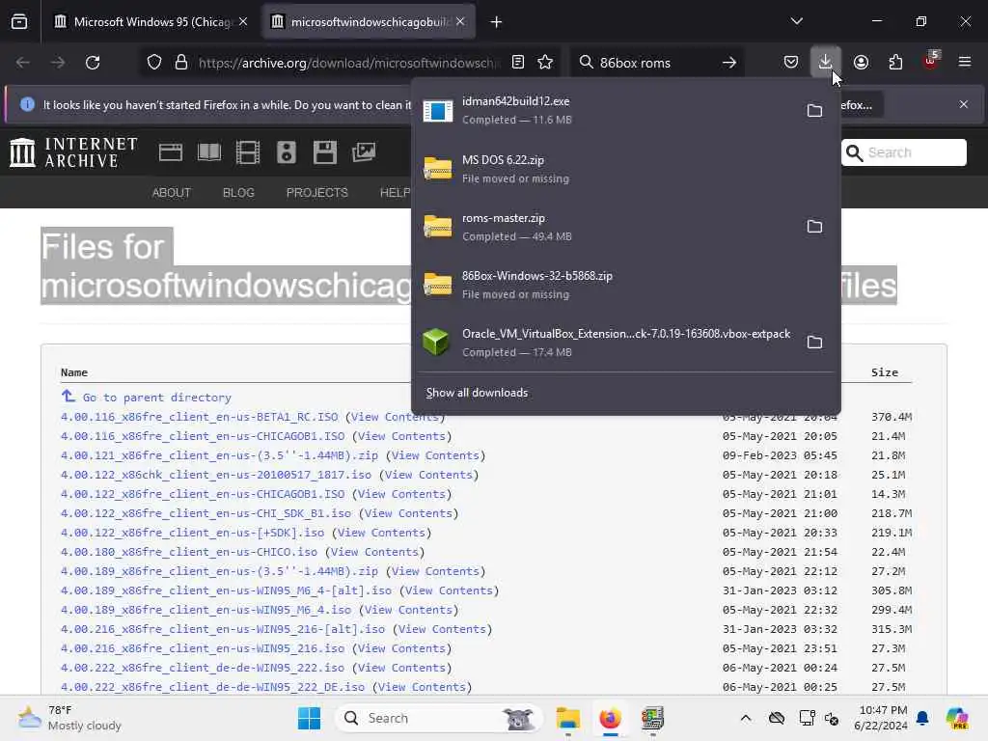Open weather widget showing 78°F
The width and height of the screenshot is (988, 741).
pos(69,718)
